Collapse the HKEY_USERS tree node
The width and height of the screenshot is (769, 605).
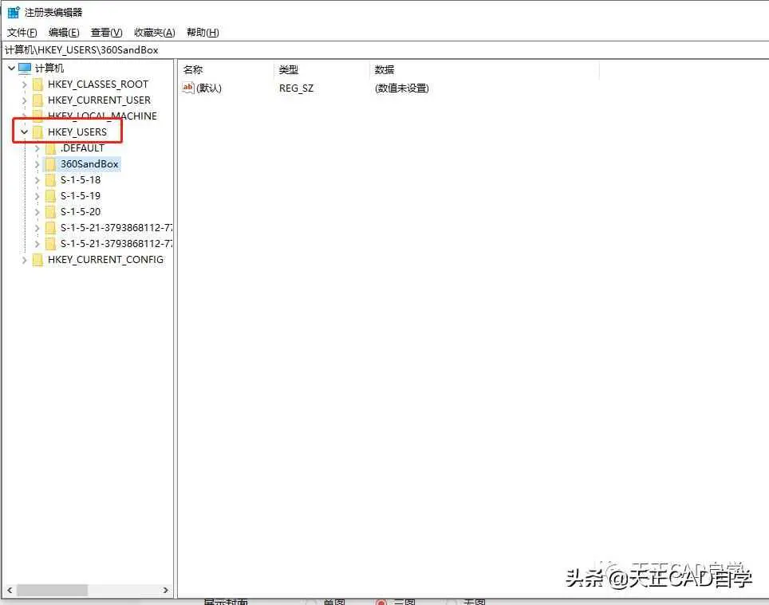tap(24, 132)
